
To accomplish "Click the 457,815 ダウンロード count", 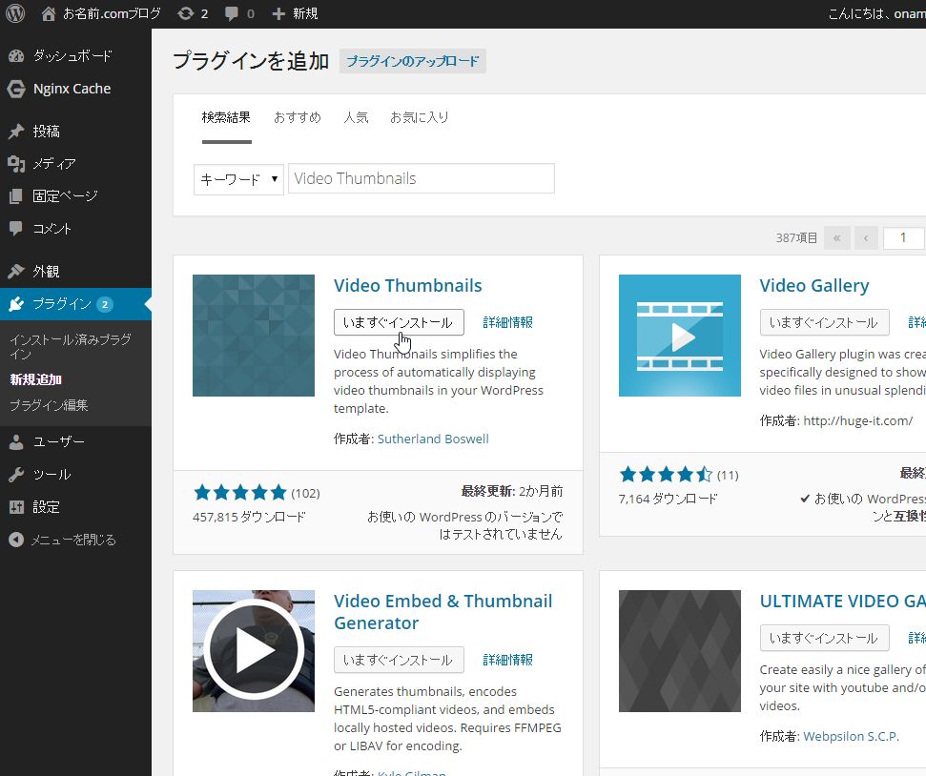I will 249,517.
